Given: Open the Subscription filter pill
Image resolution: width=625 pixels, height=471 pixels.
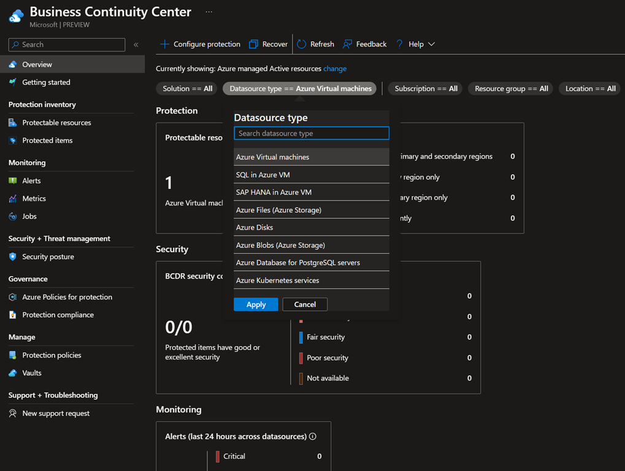Looking at the screenshot, I should click(426, 89).
